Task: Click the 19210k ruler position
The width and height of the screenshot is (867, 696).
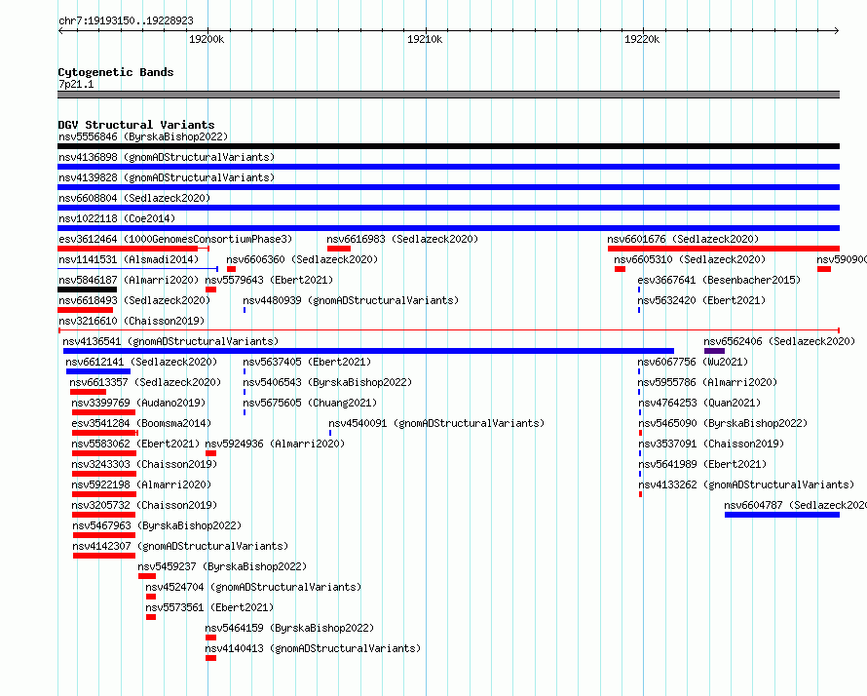Action: [x=425, y=39]
